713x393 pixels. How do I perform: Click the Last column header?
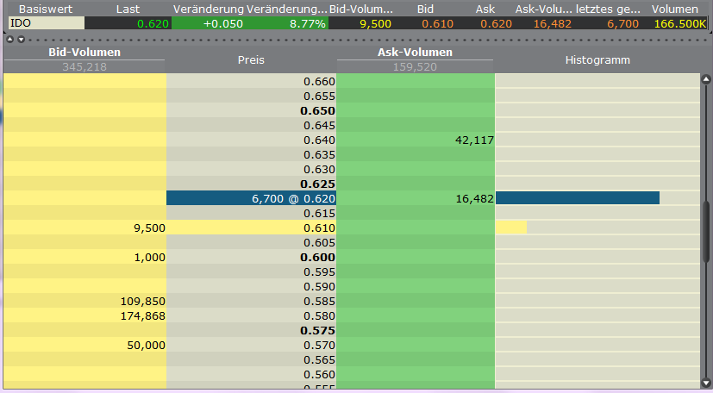coord(128,9)
